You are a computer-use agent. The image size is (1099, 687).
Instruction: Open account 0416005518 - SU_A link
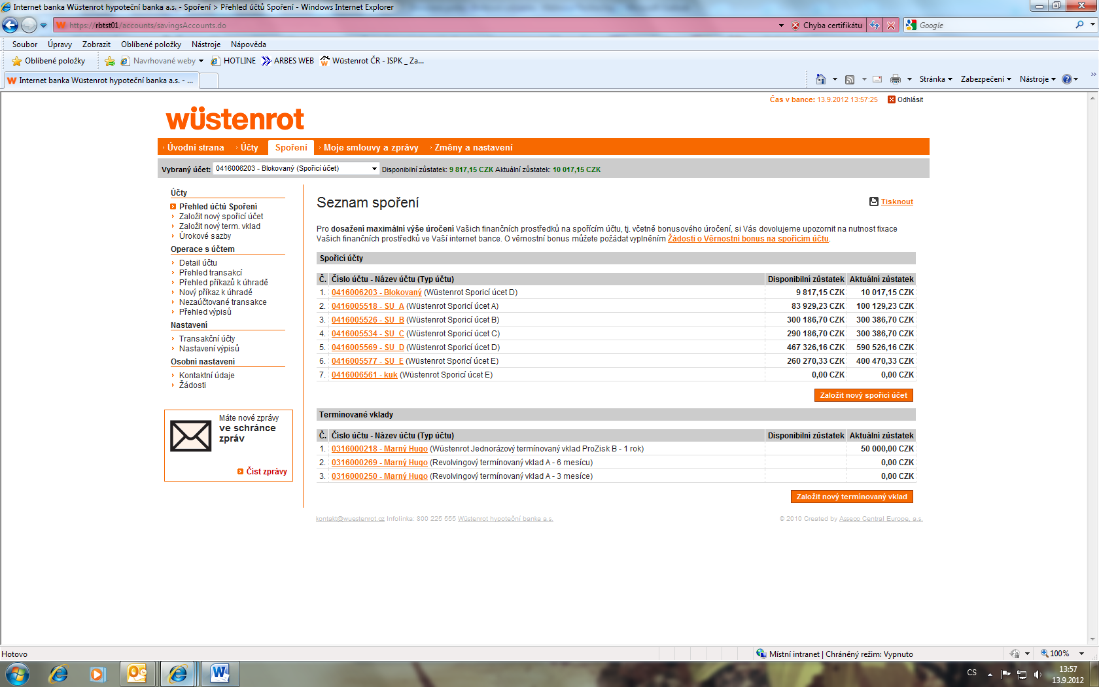368,306
